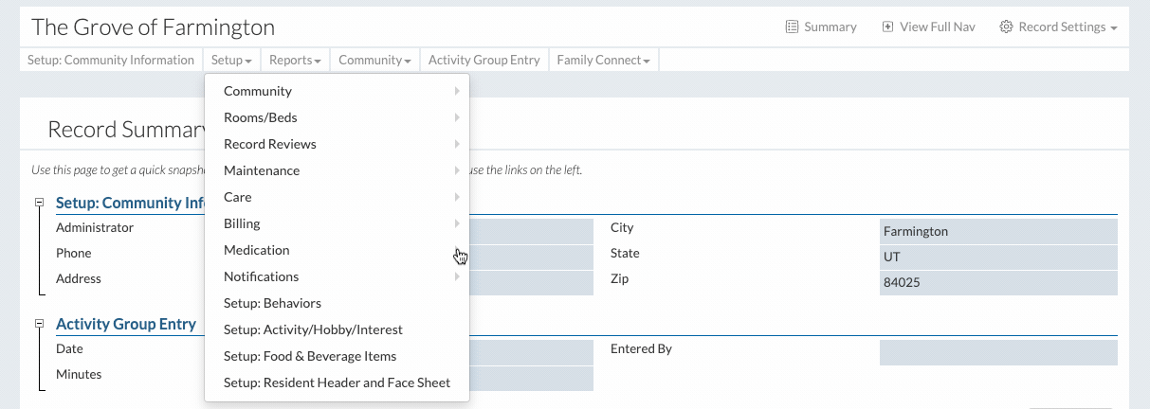Select Setup: Resident Header and Face Sheet
Viewport: 1150px width, 409px height.
pos(337,382)
